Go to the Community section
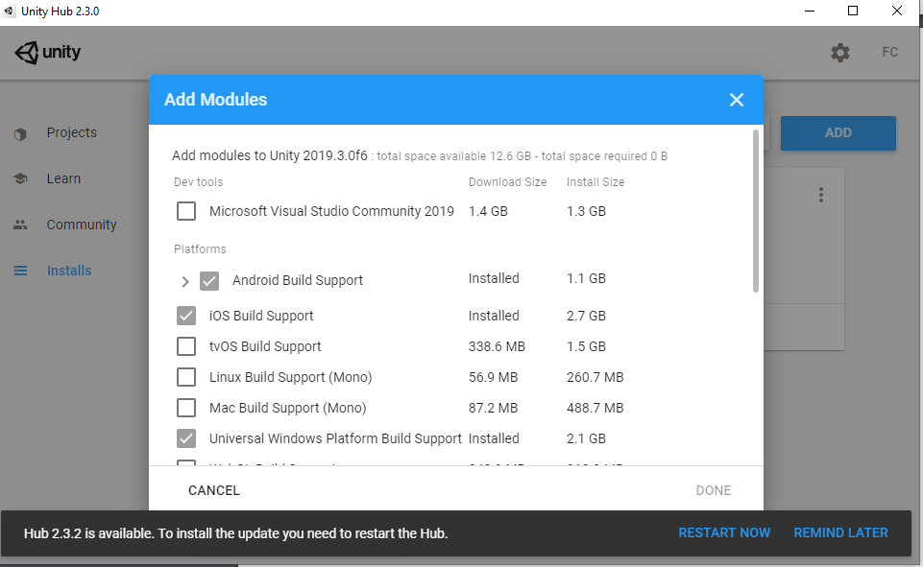Screen dimensions: 923x567 coord(82,224)
